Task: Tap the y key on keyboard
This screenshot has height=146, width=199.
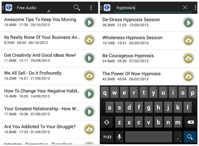Action: 153,93
